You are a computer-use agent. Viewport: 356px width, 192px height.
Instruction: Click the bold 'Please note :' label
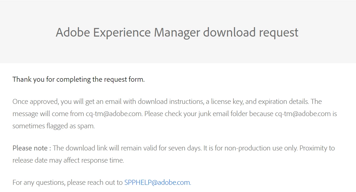tap(32, 148)
